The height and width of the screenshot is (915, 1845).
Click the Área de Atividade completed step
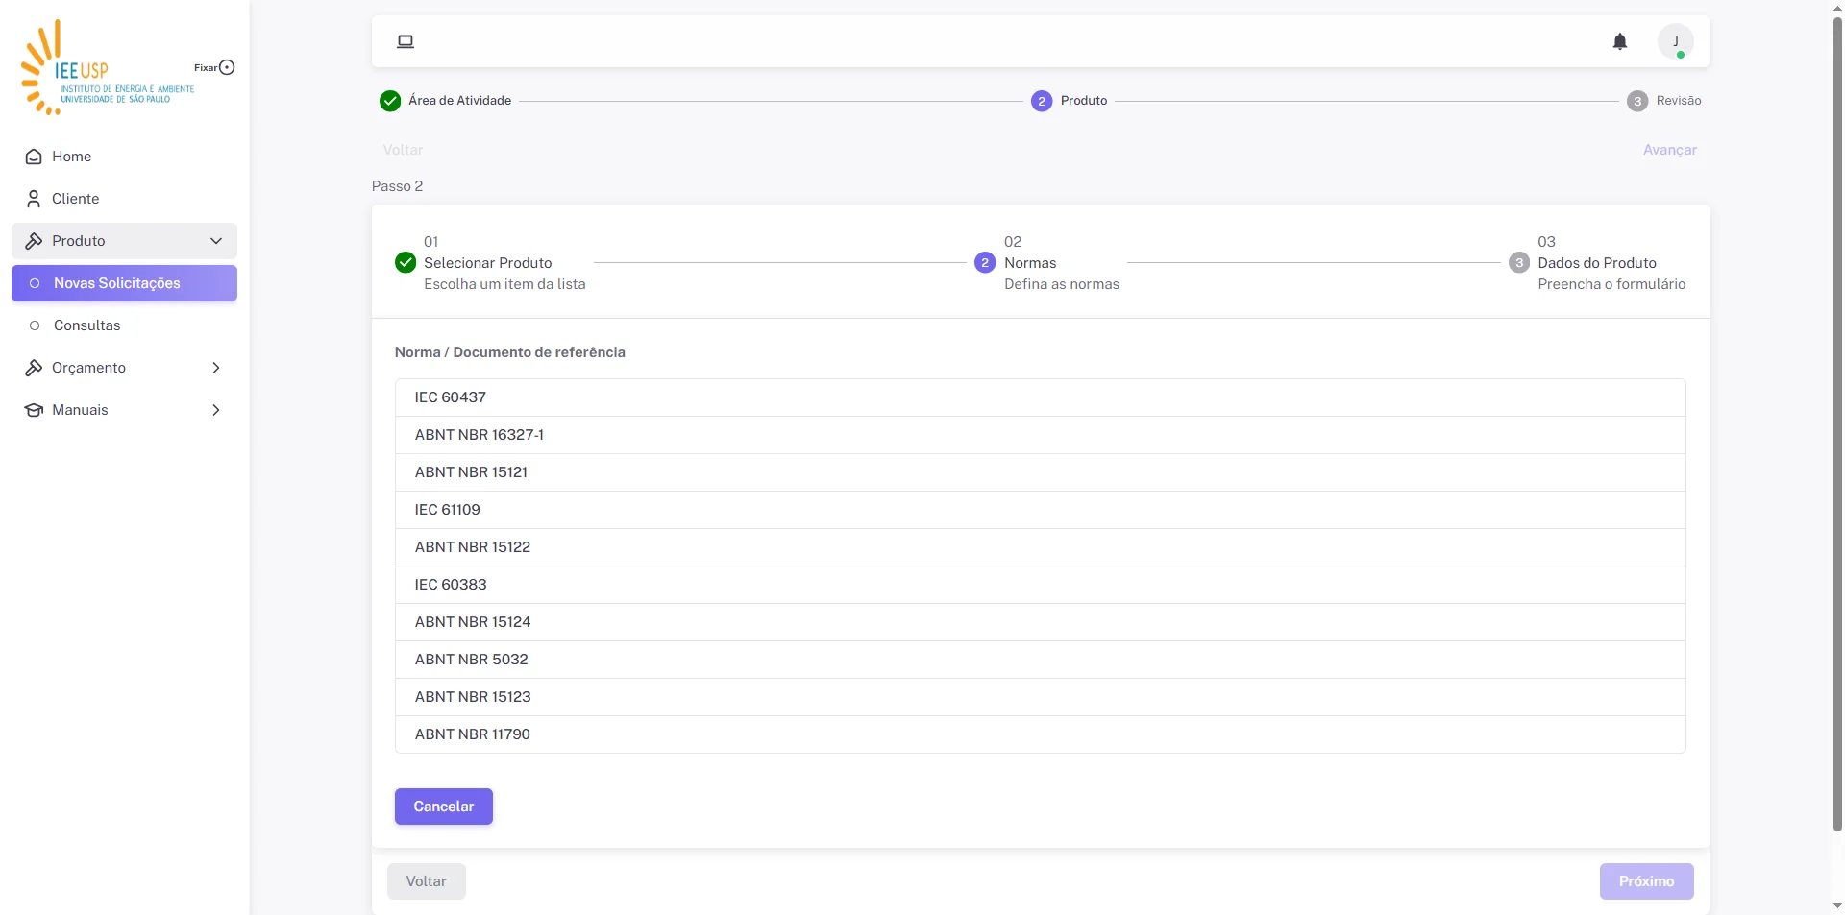(446, 101)
